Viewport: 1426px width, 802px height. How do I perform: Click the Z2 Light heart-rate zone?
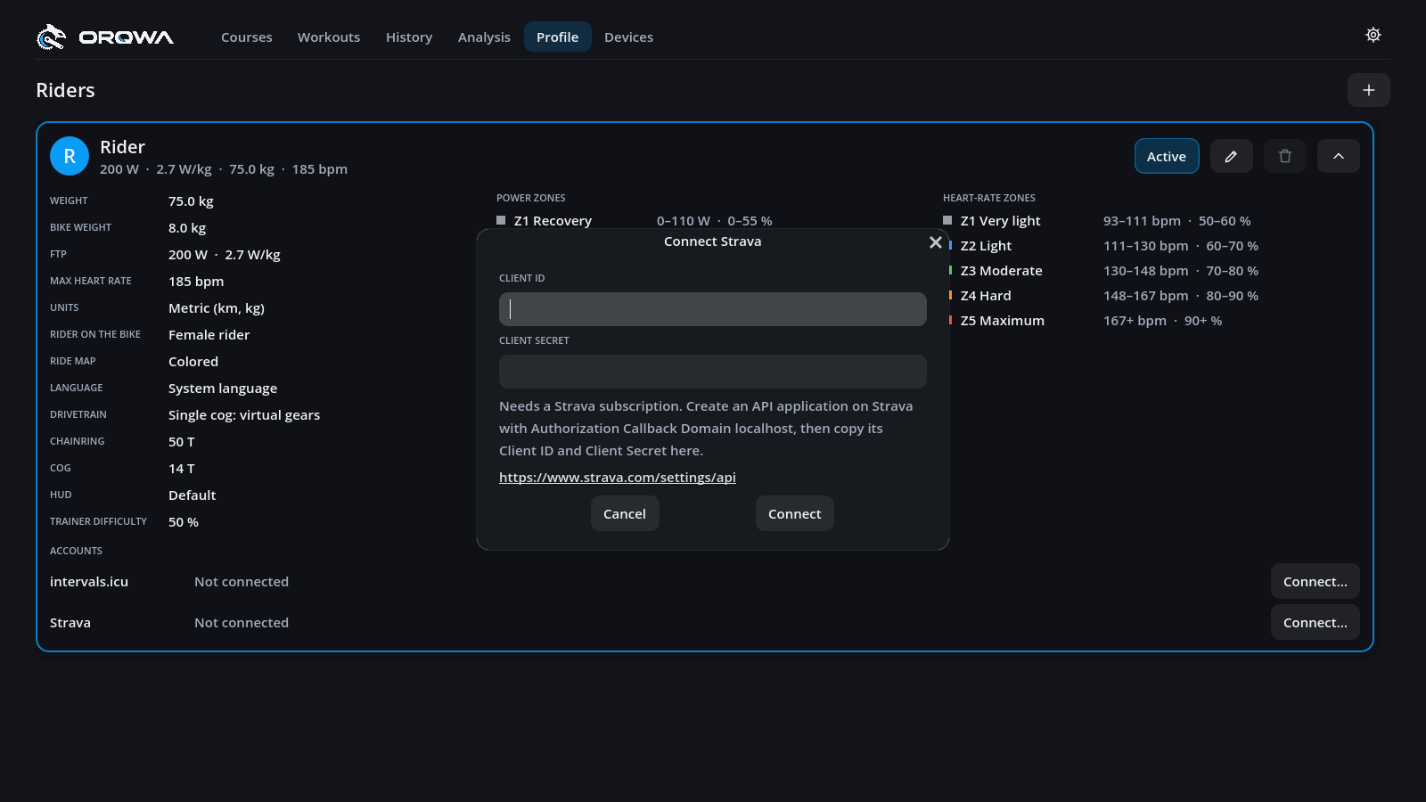(987, 246)
